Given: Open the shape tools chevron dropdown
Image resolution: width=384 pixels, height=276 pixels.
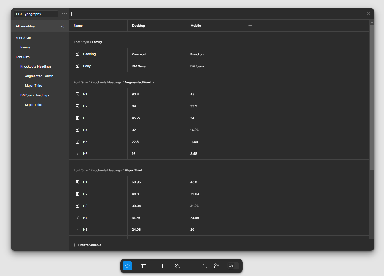Looking at the screenshot, I should tap(167, 266).
